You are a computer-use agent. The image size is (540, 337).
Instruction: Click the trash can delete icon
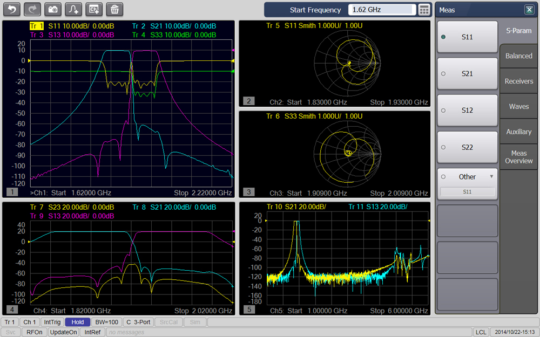pos(114,9)
